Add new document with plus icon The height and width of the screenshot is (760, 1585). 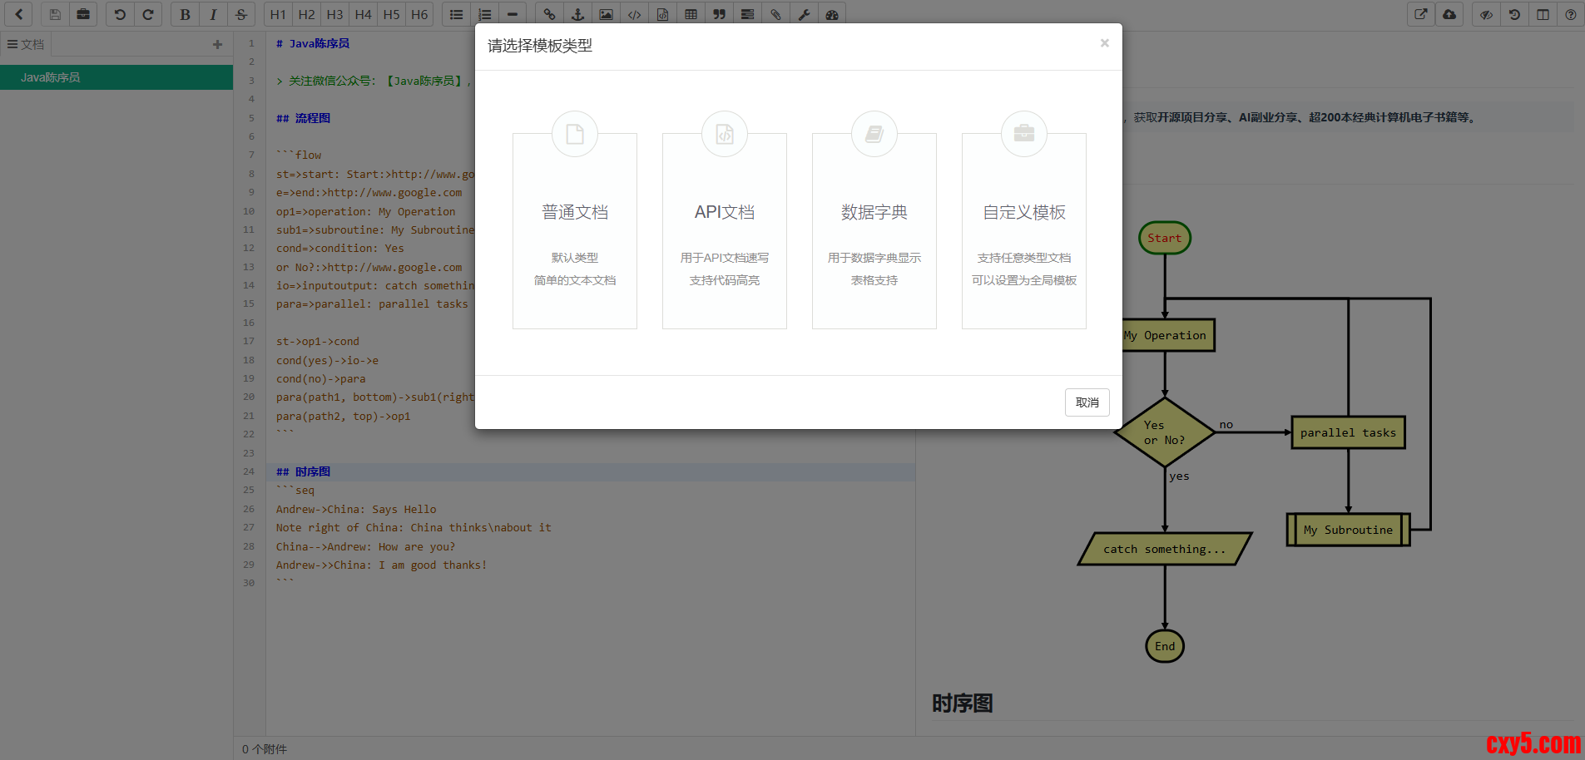(x=217, y=45)
